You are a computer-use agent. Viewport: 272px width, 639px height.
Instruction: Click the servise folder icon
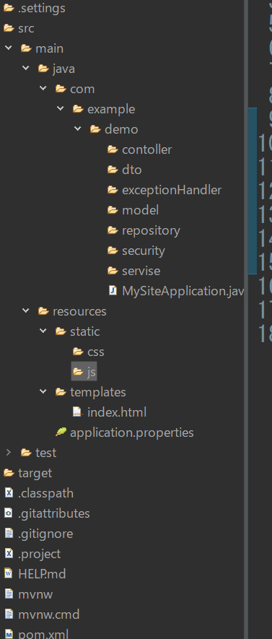[113, 271]
